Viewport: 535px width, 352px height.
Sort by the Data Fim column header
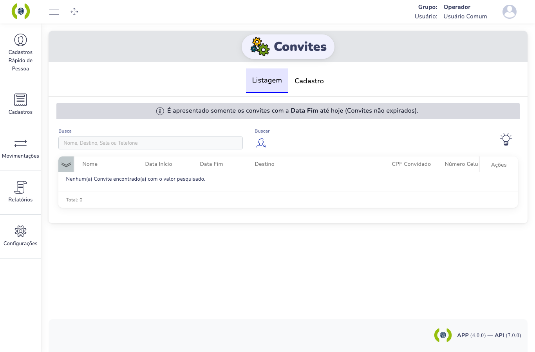pos(211,164)
